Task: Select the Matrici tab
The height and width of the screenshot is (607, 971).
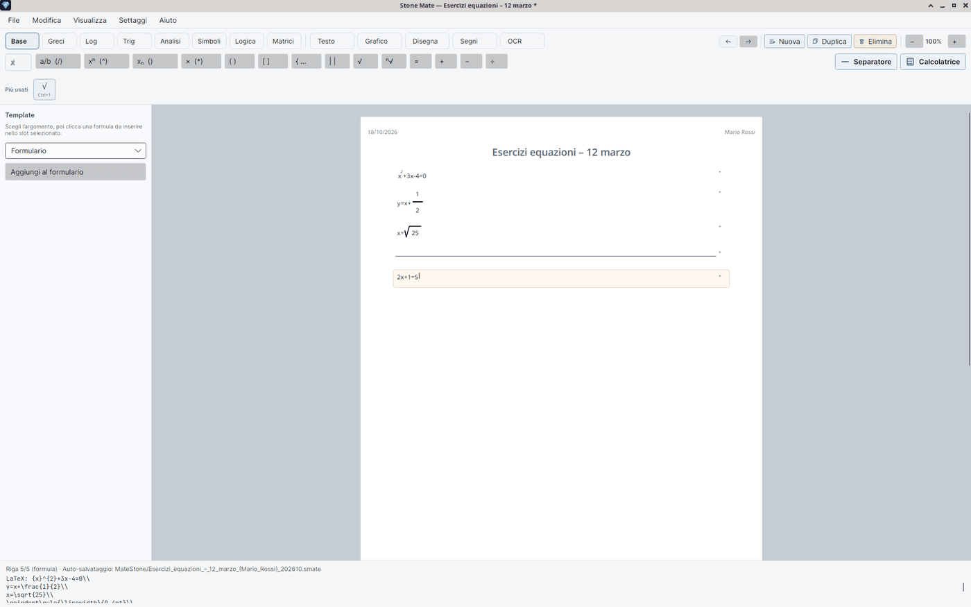Action: (284, 42)
